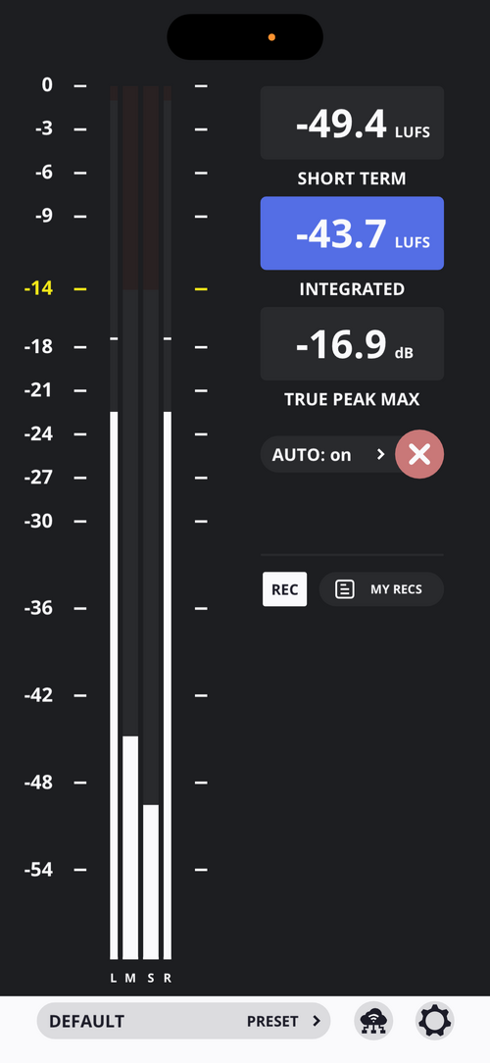Click the red X reset button
The width and height of the screenshot is (490, 1063).
tap(419, 454)
